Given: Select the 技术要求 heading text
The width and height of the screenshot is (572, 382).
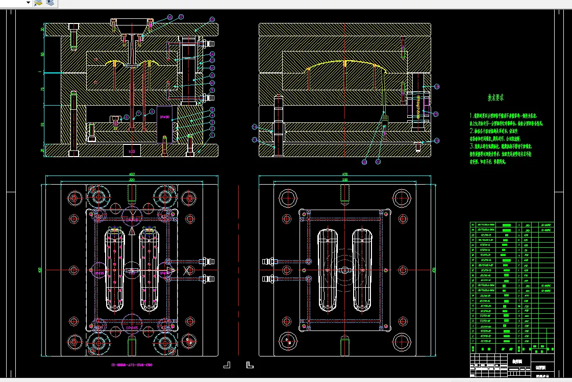Looking at the screenshot, I should (x=495, y=97).
